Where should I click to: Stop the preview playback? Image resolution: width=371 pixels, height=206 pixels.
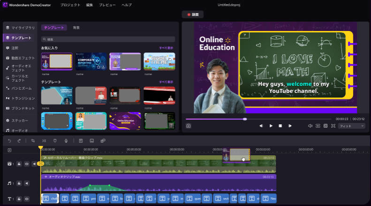280,126
